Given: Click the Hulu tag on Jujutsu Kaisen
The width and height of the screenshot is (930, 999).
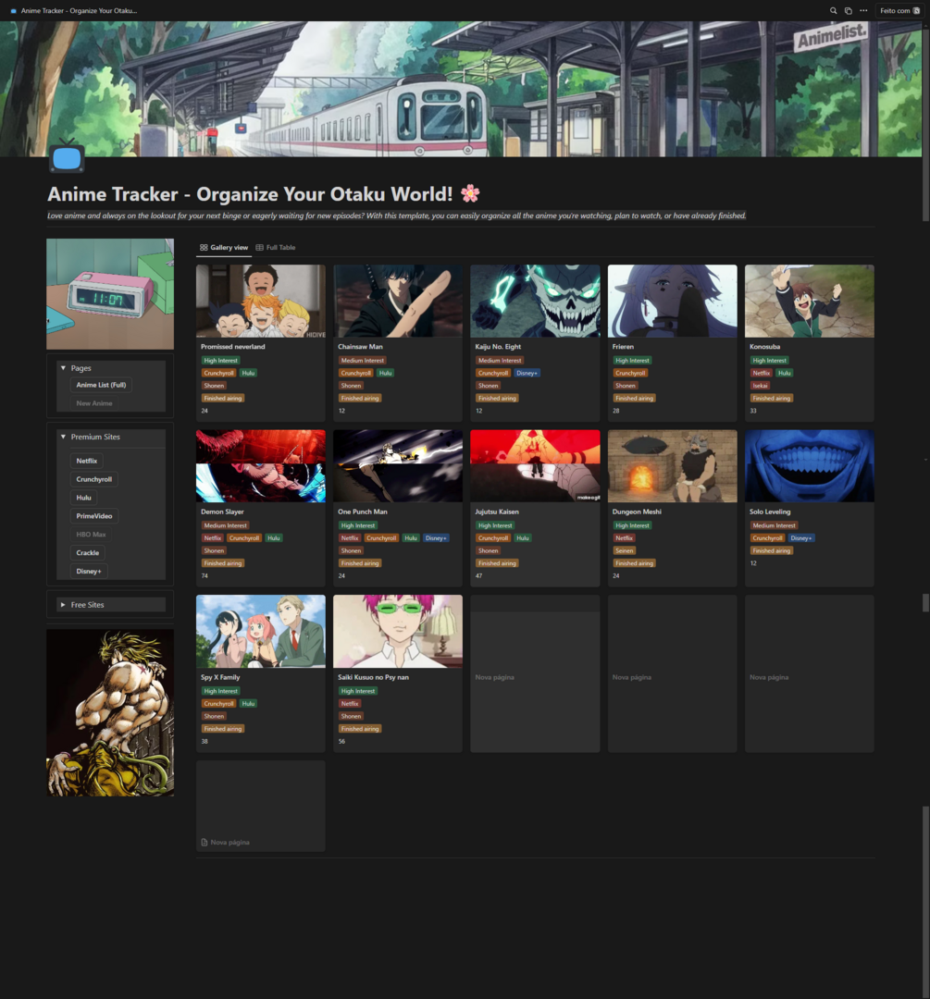Looking at the screenshot, I should click(523, 538).
